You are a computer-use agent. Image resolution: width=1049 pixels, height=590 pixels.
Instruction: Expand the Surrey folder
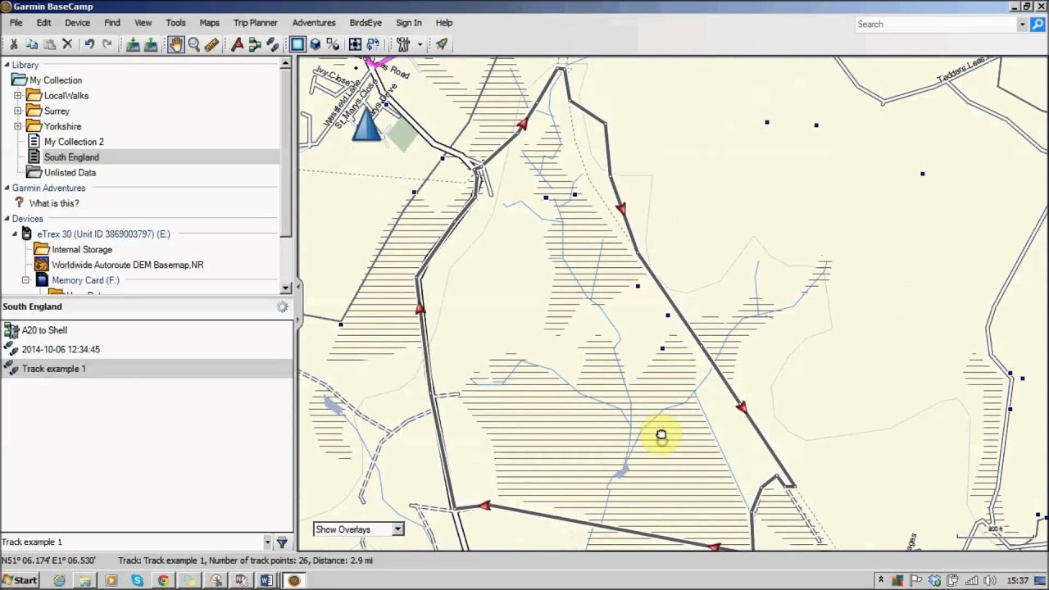(18, 111)
